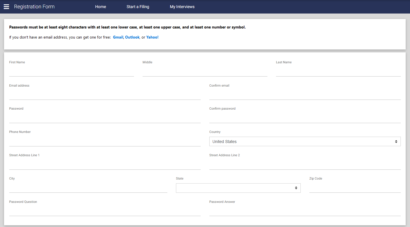
Task: Expand the State selection dropdown
Action: [238, 188]
